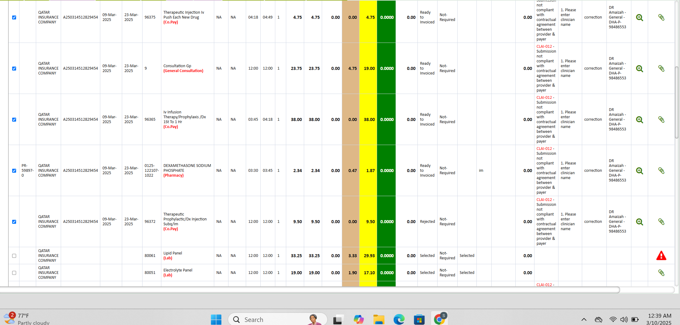The image size is (680, 325).
Task: Uncheck the PR-59897-0 Dexamethasone row checkbox
Action: point(14,171)
